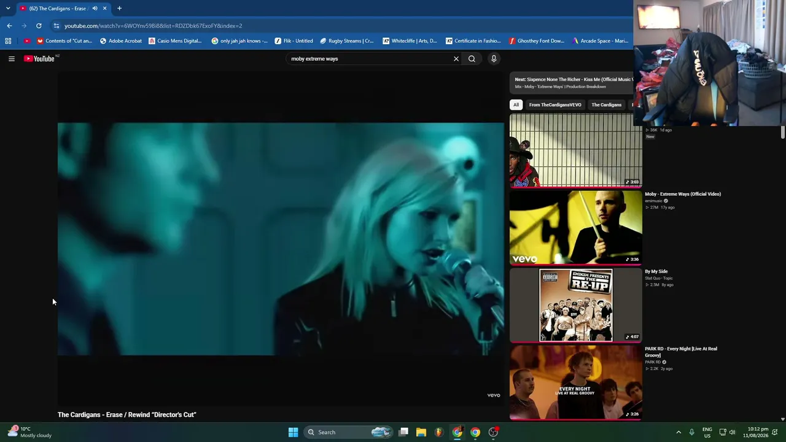Image resolution: width=786 pixels, height=442 pixels.
Task: Select The Cardigans - Erase tab
Action: [63, 9]
